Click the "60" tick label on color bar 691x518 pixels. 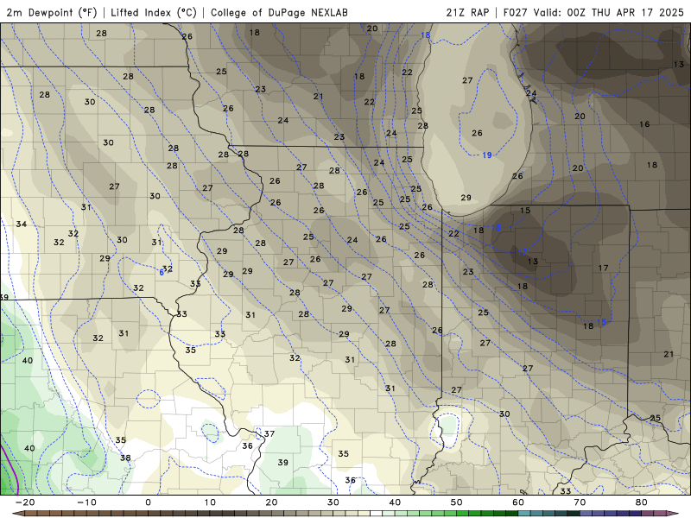518,502
